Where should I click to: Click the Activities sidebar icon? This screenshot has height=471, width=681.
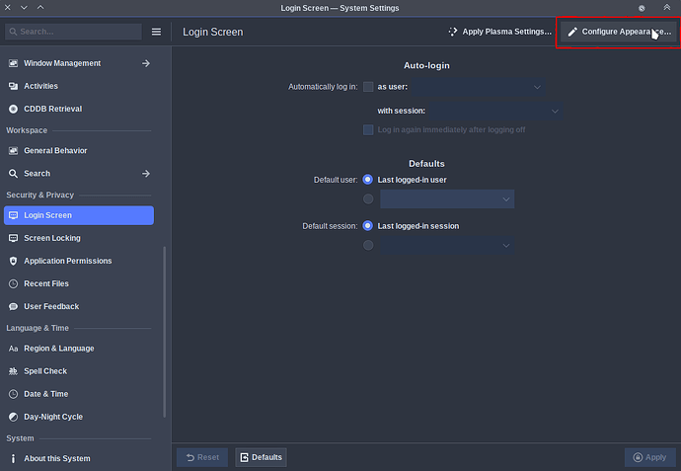coord(14,86)
